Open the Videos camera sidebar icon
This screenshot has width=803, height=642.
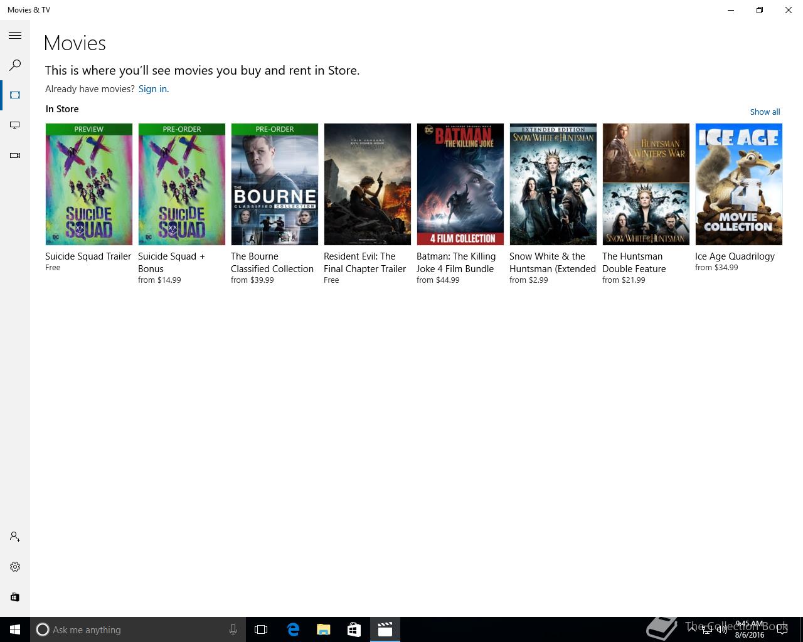(15, 155)
